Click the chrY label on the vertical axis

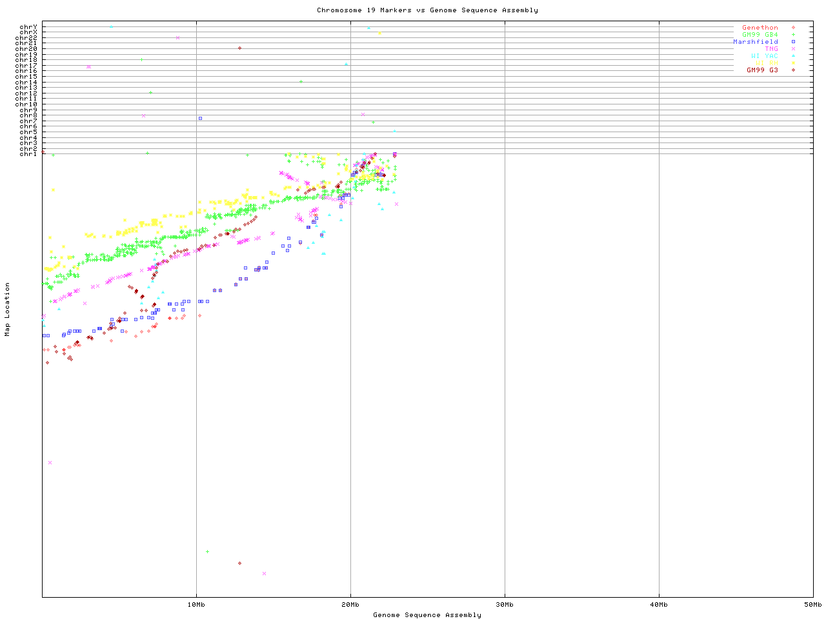click(x=28, y=27)
